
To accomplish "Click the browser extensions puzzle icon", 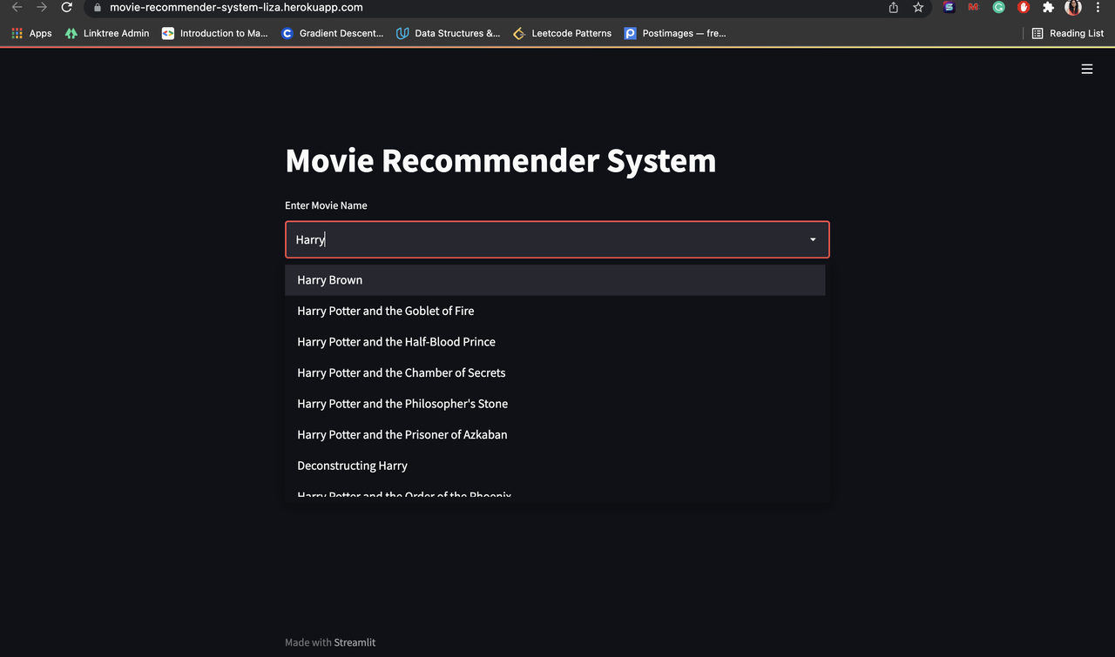I will click(x=1048, y=7).
